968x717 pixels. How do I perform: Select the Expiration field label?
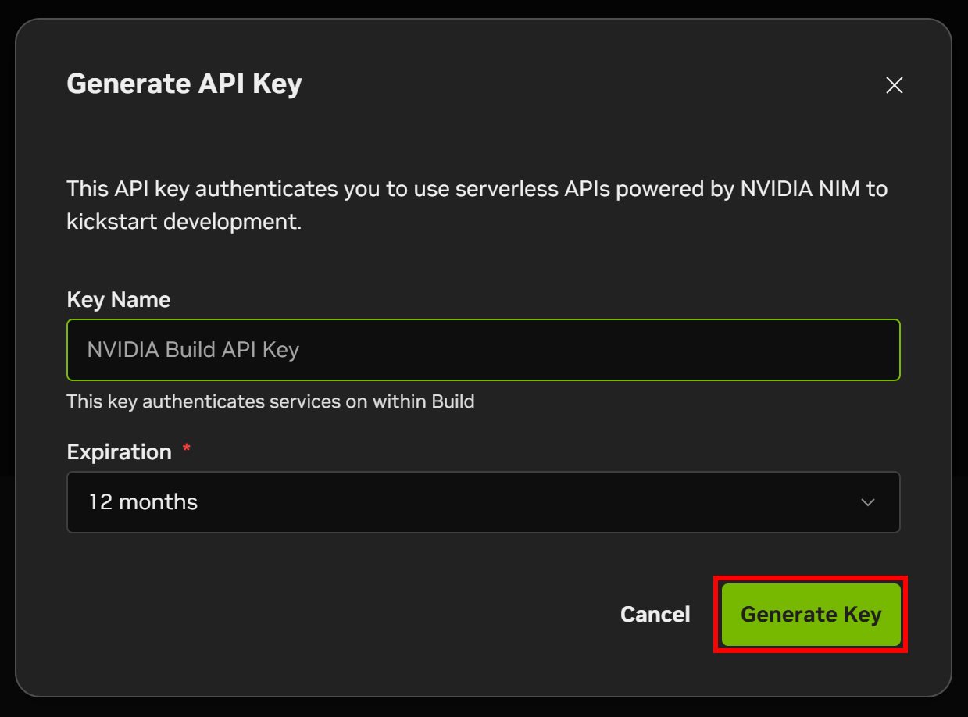(x=119, y=451)
